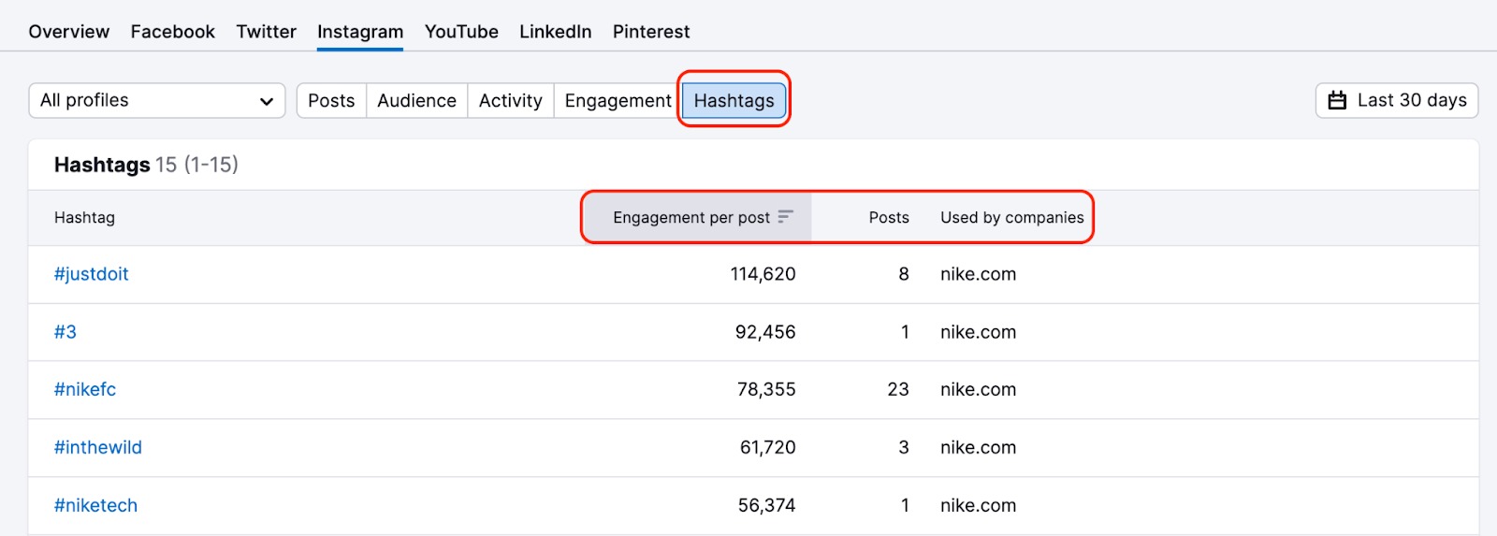The image size is (1497, 536).
Task: Click the calendar icon in the date range button
Action: [x=1337, y=100]
